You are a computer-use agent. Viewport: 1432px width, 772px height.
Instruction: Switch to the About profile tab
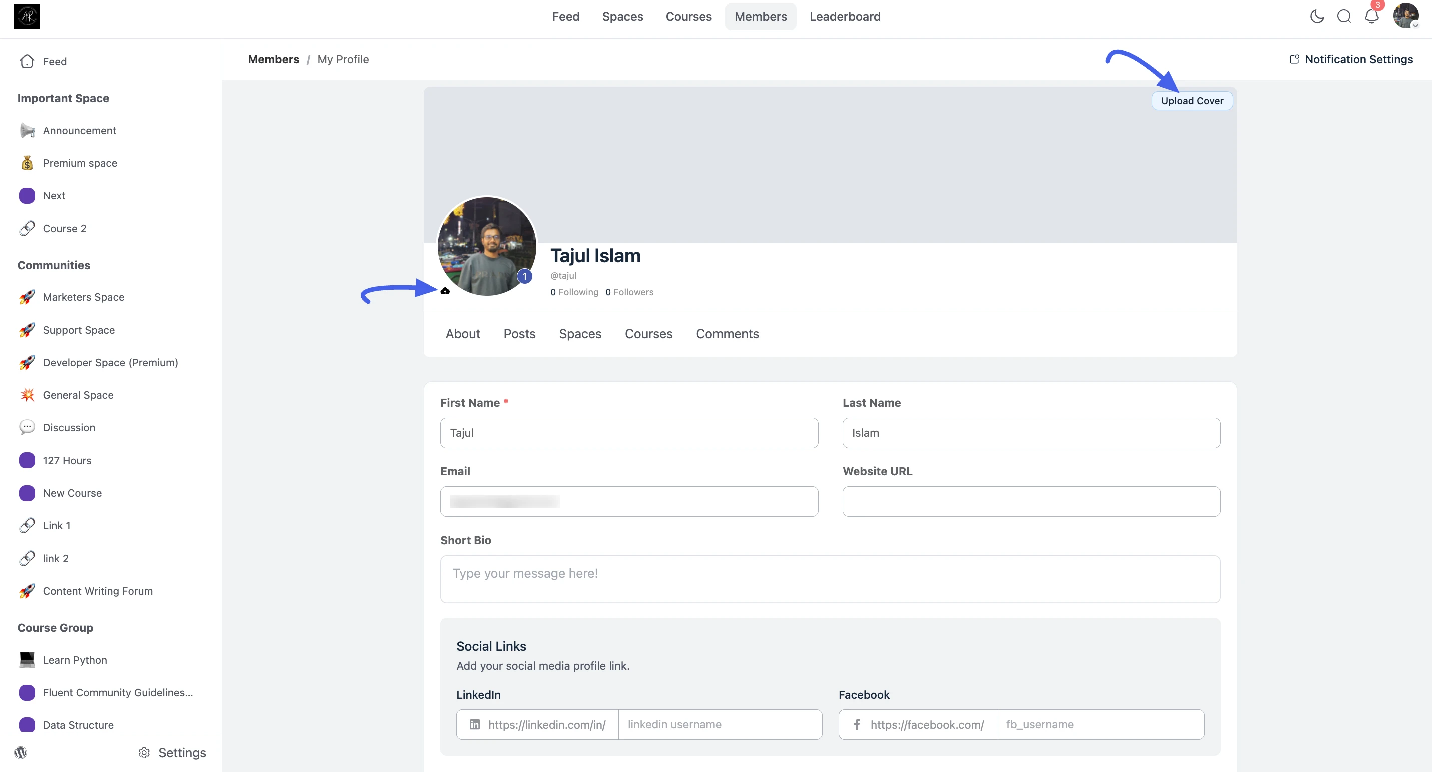[463, 334]
